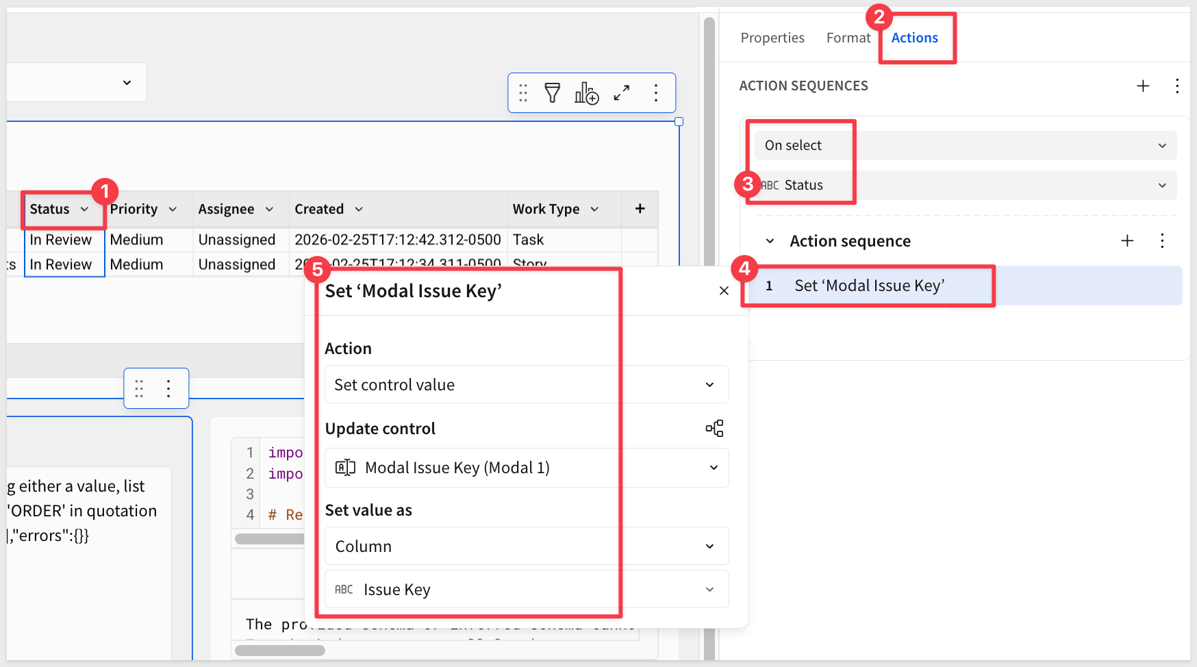The image size is (1197, 667).
Task: Add a new column with the table plus button
Action: coord(640,209)
